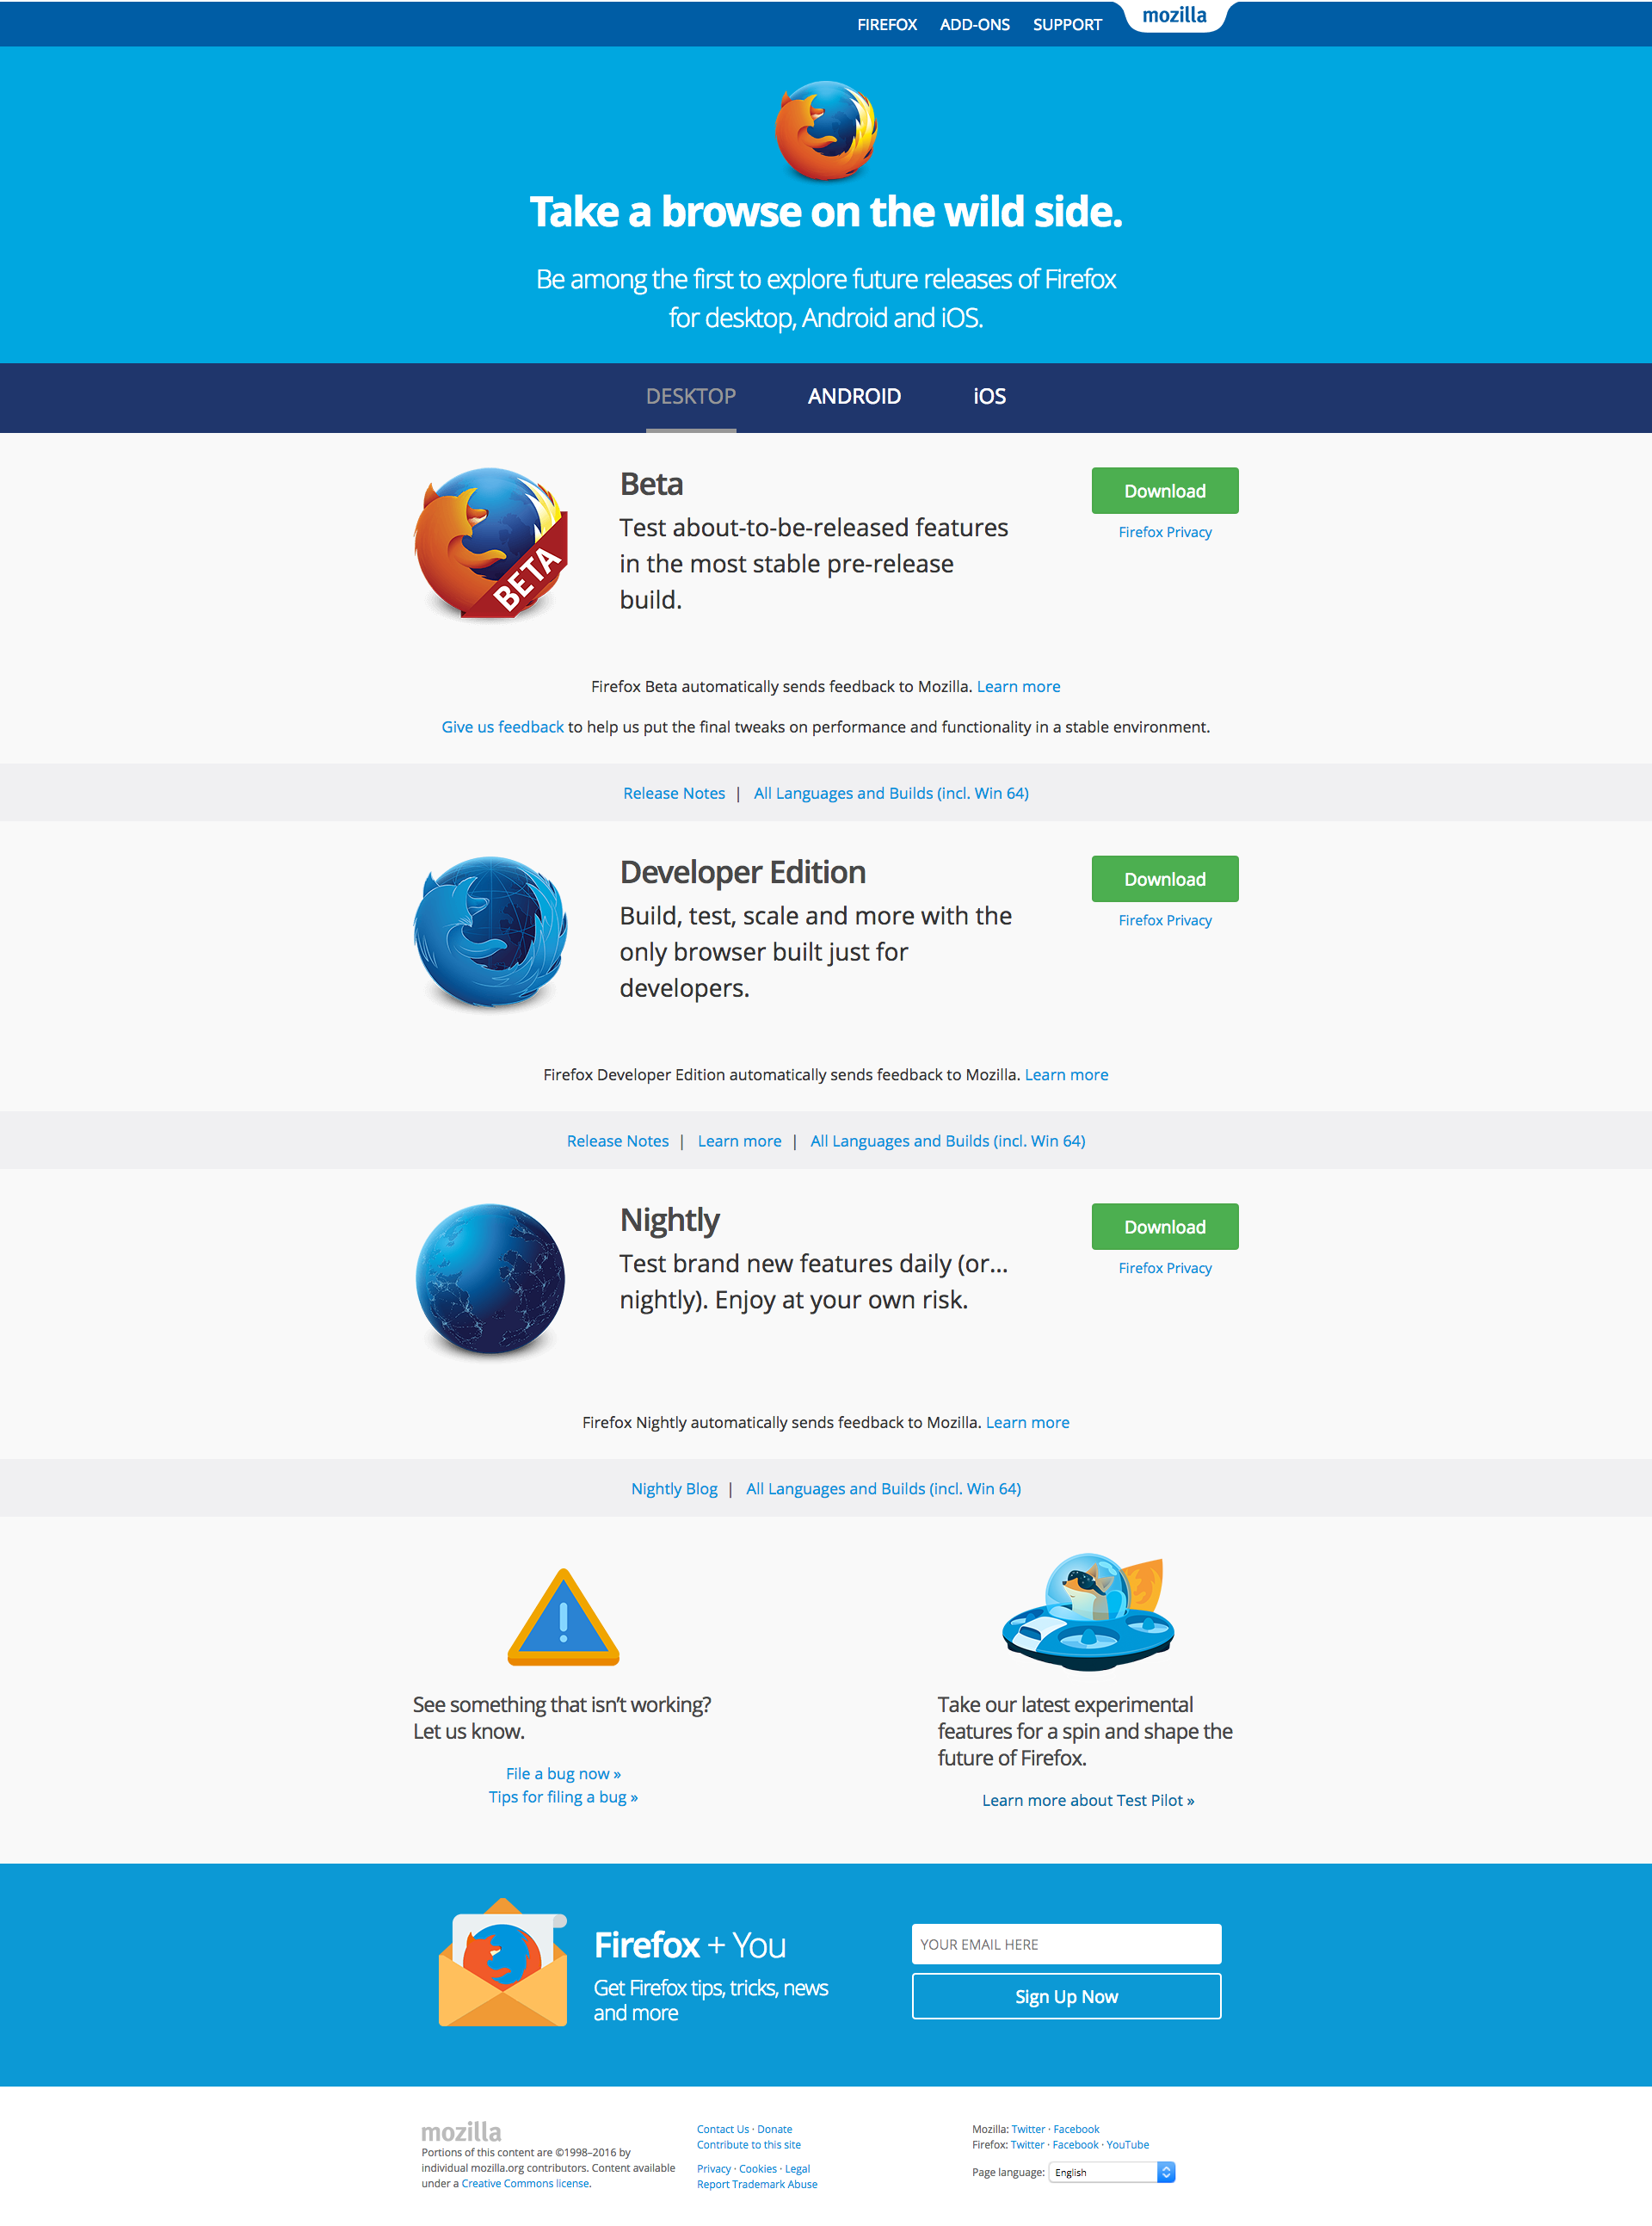The height and width of the screenshot is (2226, 1652).
Task: Click Learn more after Developer Edition feedback notice
Action: [x=1066, y=1074]
